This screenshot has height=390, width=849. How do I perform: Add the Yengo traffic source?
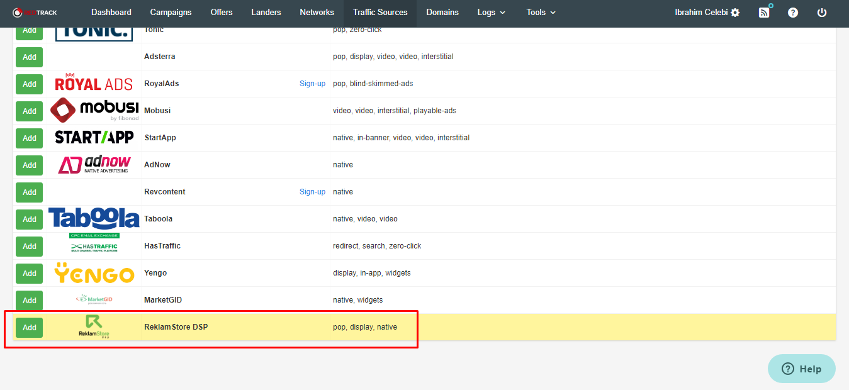pos(30,273)
